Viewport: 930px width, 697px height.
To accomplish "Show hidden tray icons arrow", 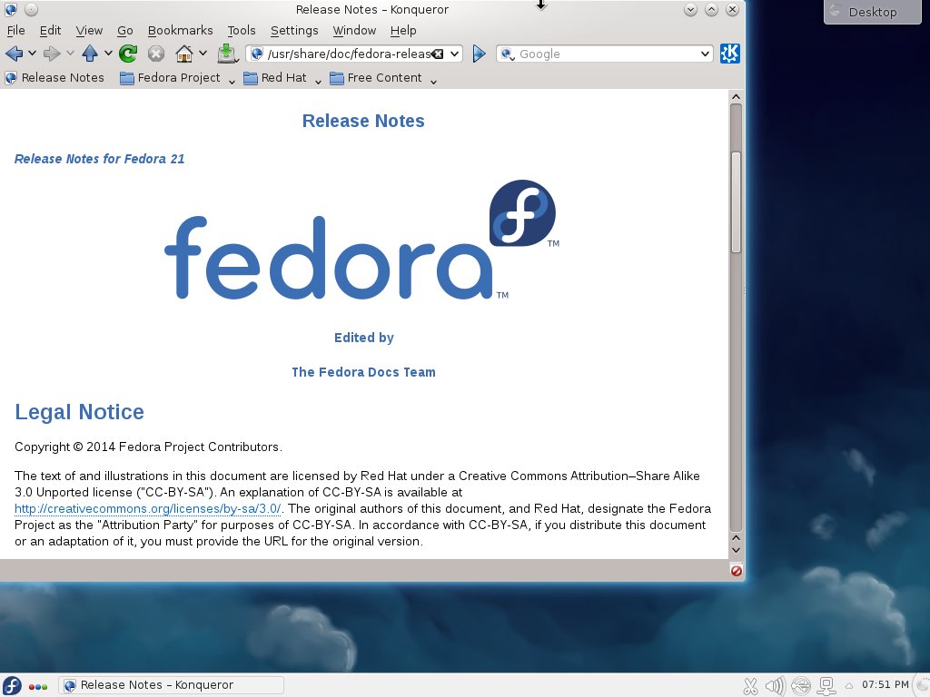I will [x=849, y=686].
